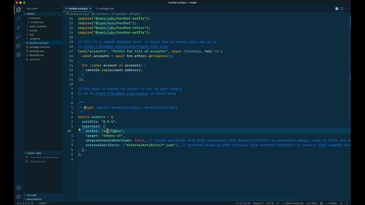Place cursor on solidity version line
The width and height of the screenshot is (365, 205).
99,121
